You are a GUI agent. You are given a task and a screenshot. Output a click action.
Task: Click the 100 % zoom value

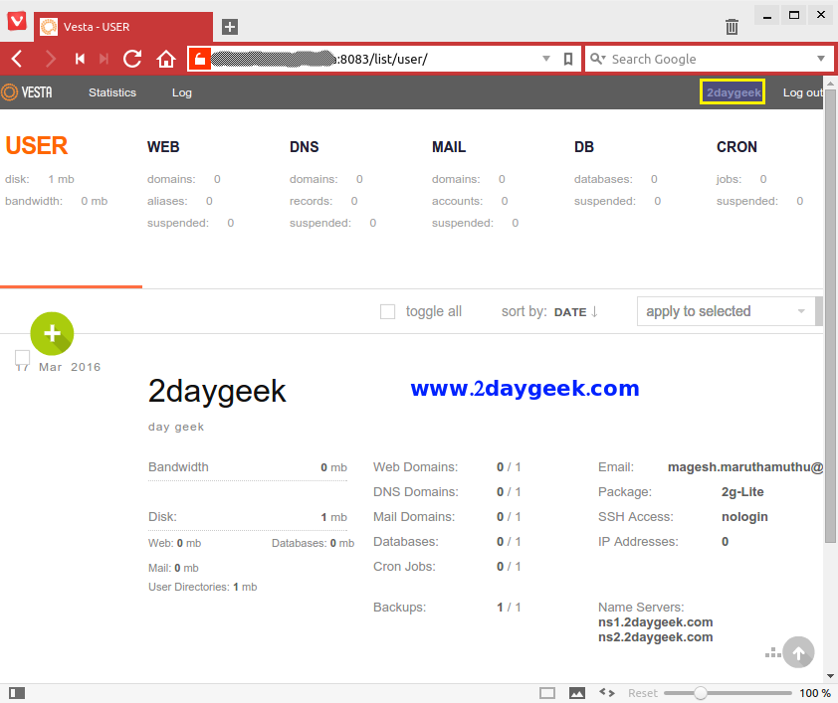[x=815, y=693]
